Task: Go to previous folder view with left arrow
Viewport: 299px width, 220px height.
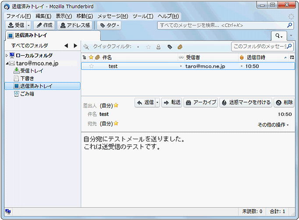Action: 66,46
